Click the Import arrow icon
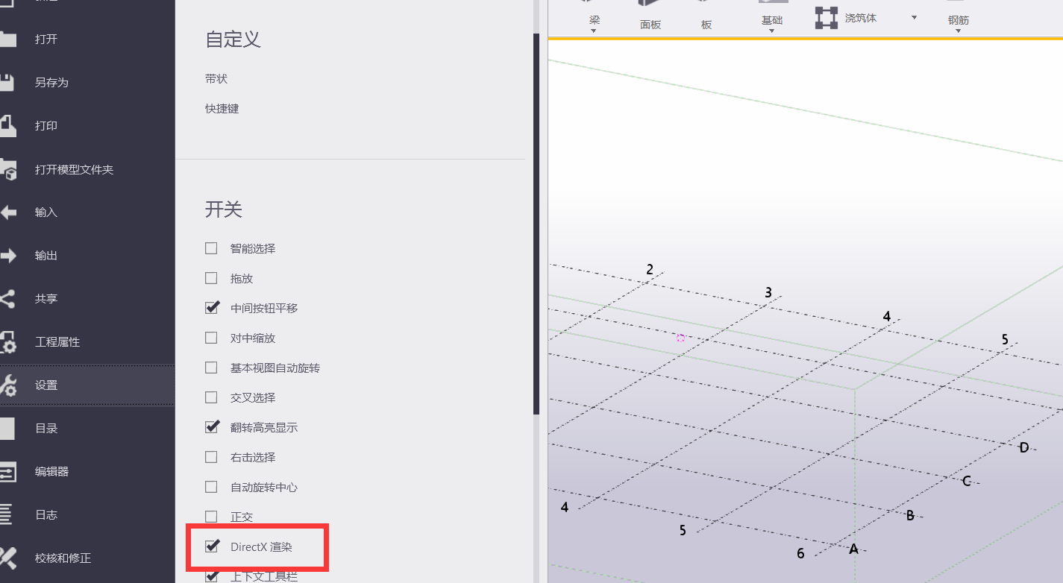This screenshot has width=1063, height=583. tap(7, 212)
